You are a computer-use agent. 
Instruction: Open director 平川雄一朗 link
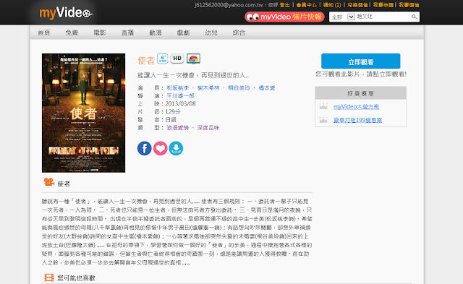coord(180,96)
